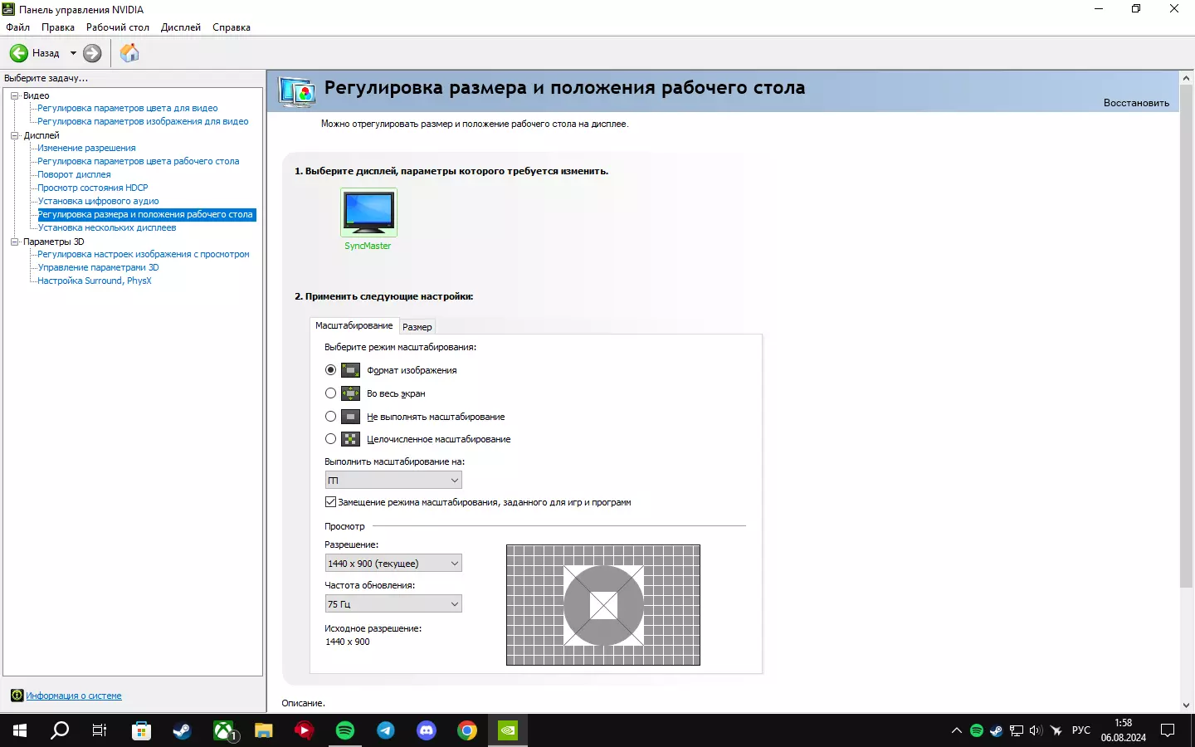Open 'Установка цифрового аудио' task
1195x747 pixels.
pyautogui.click(x=98, y=201)
